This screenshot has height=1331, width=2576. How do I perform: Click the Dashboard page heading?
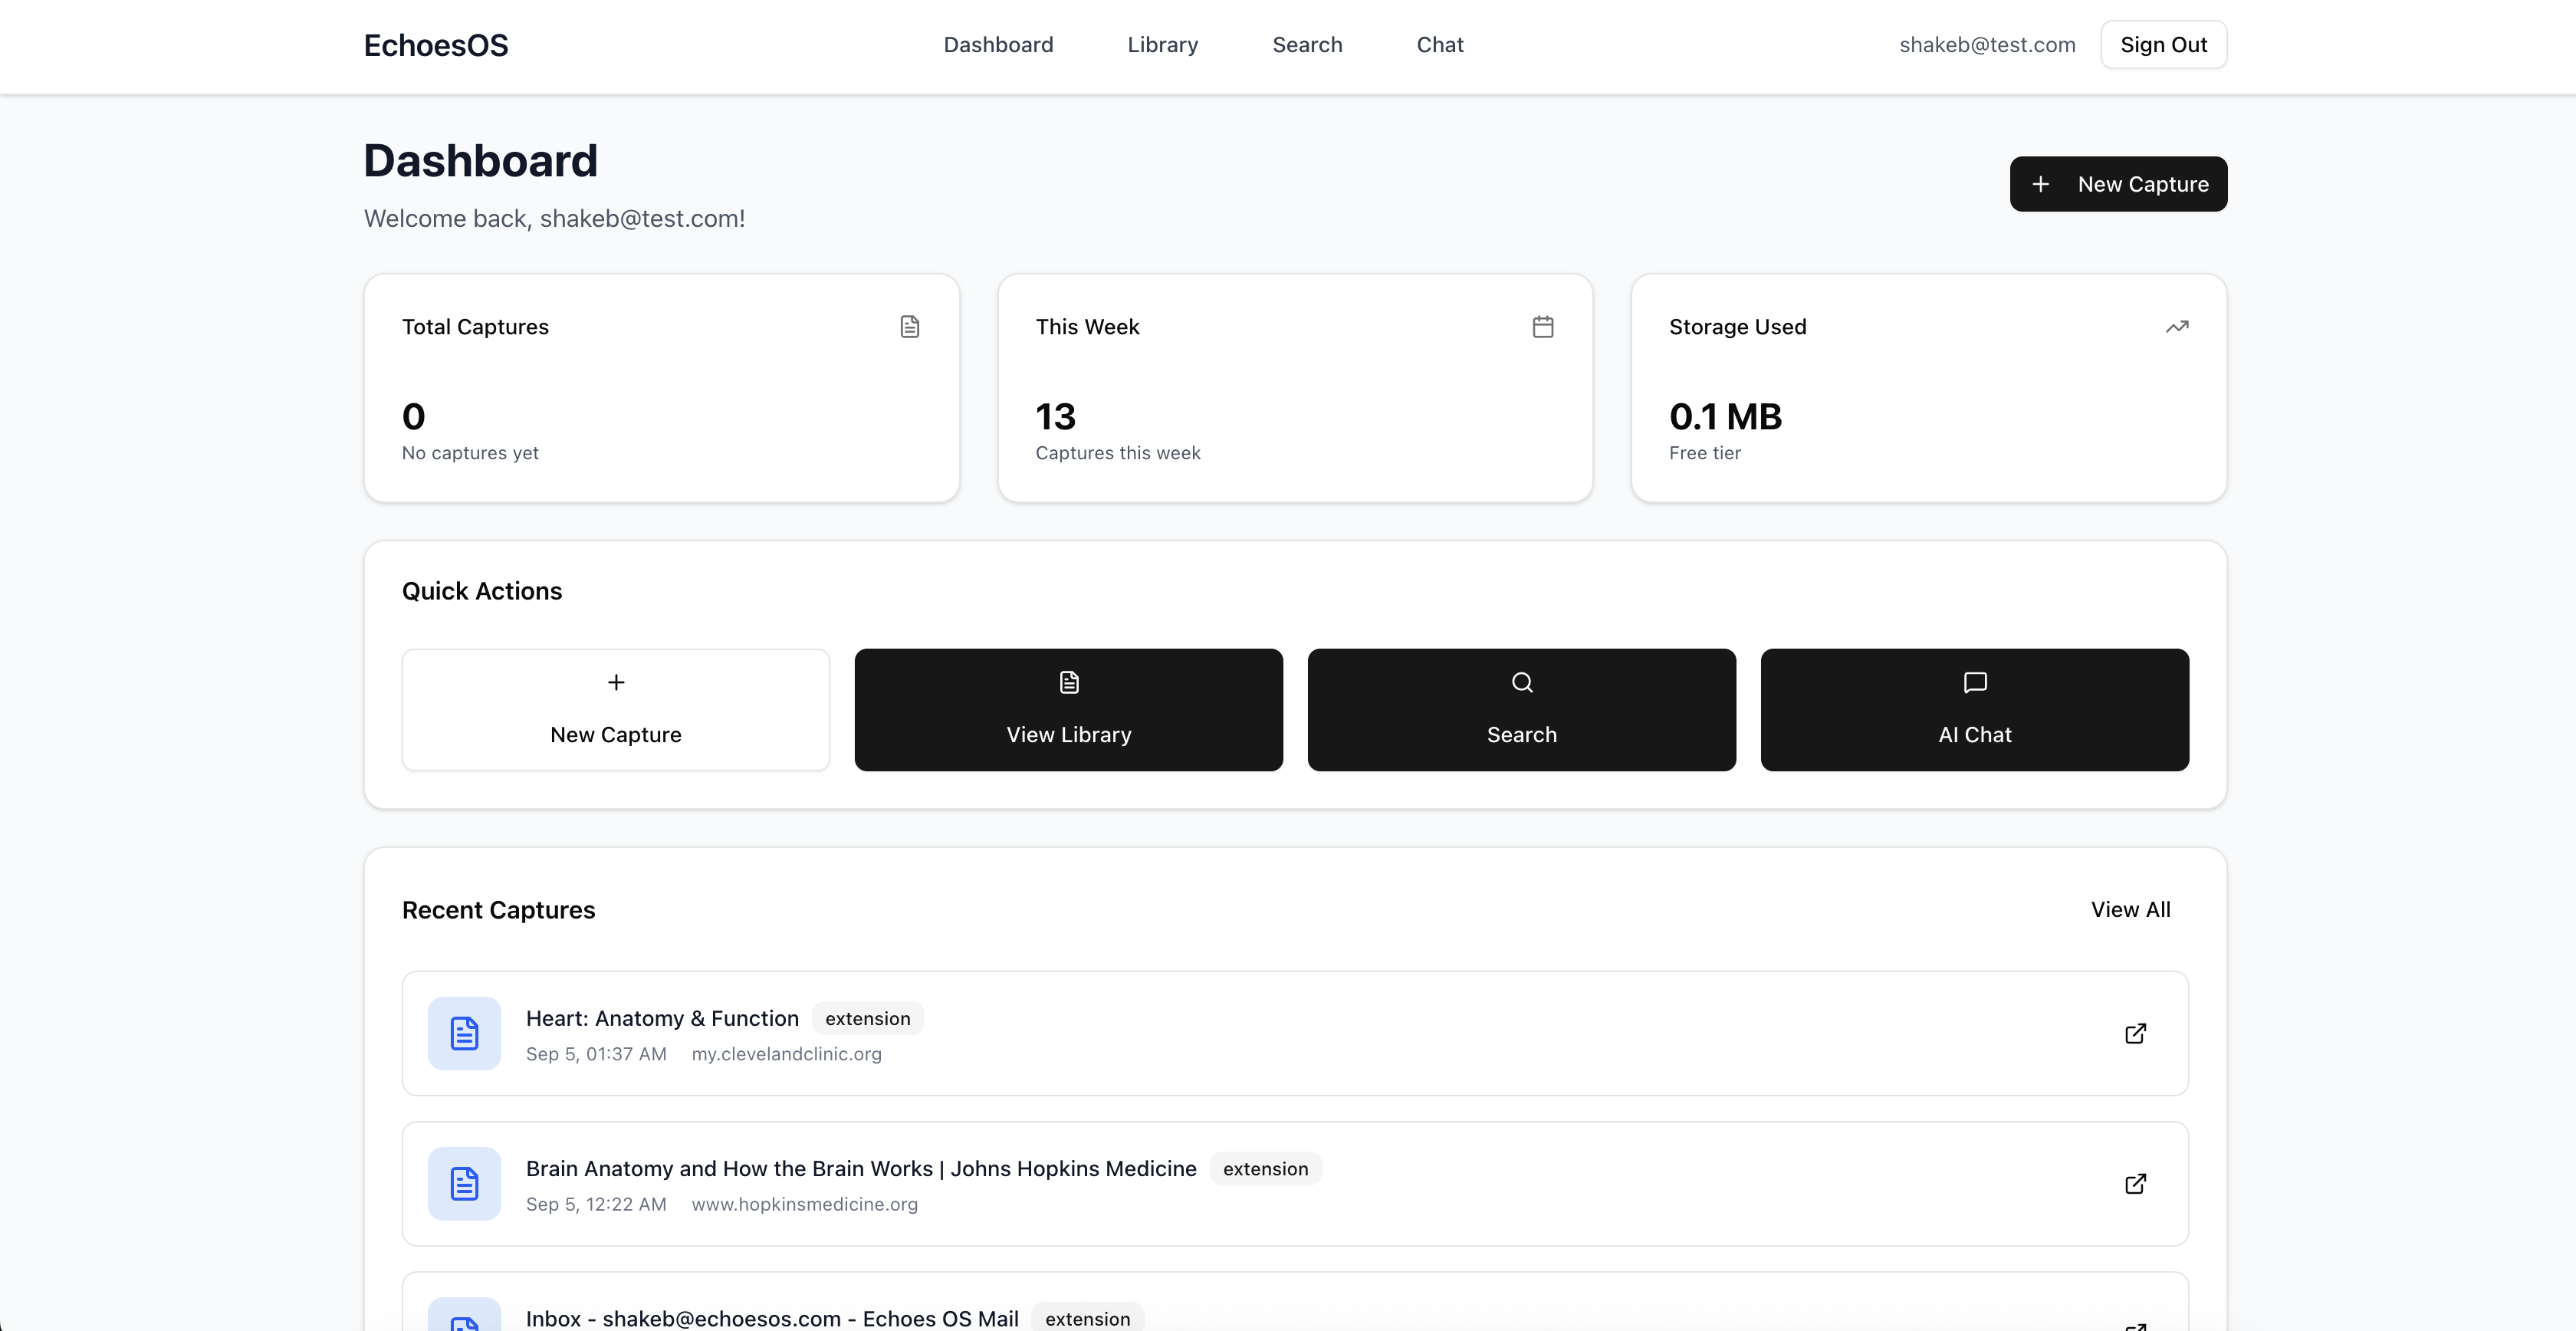point(480,161)
